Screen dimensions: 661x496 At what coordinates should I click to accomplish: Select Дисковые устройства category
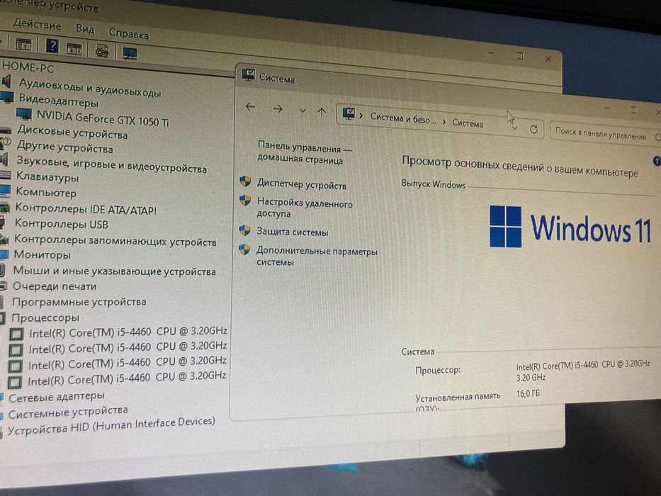[x=72, y=133]
